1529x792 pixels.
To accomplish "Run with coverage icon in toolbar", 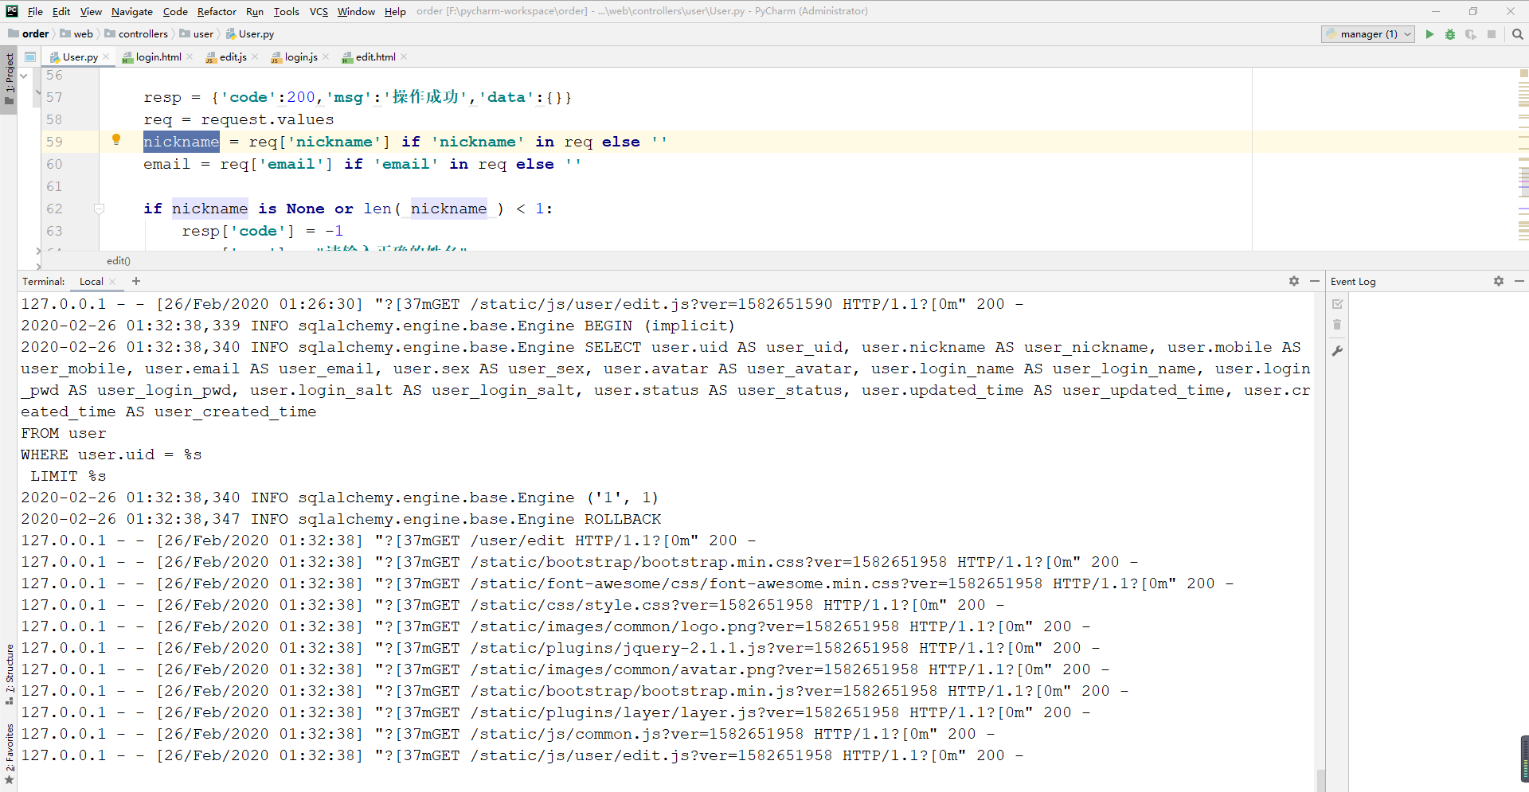I will point(1471,34).
